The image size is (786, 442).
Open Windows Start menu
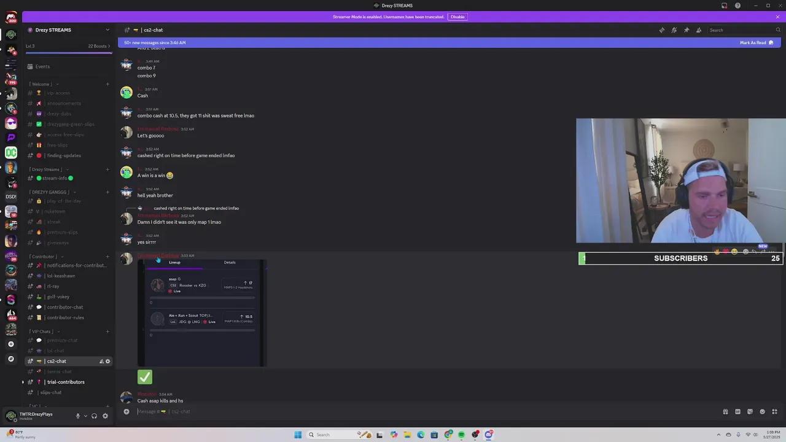tap(298, 435)
